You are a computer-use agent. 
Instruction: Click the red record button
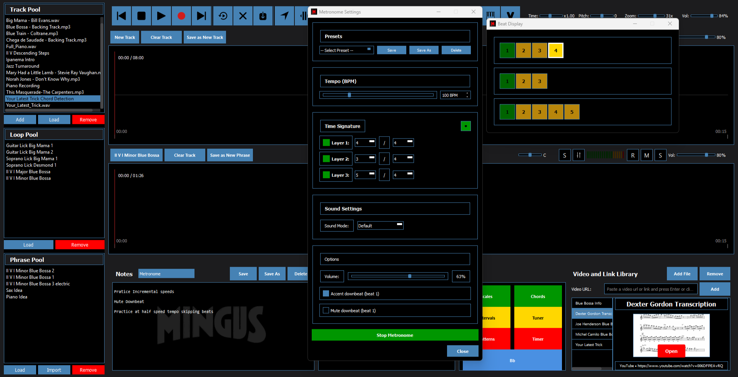coord(181,16)
